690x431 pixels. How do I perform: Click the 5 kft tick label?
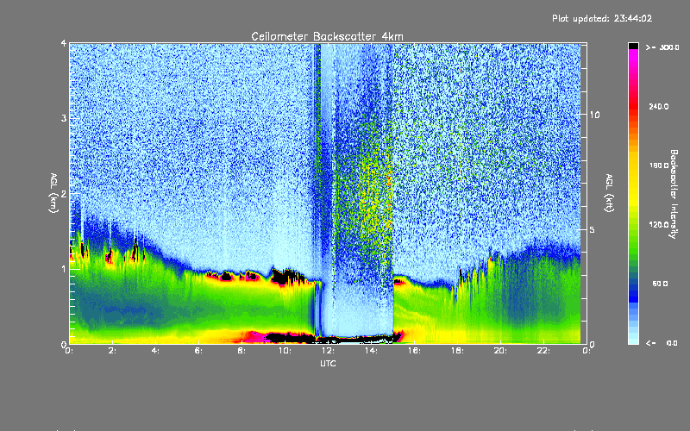tap(592, 230)
